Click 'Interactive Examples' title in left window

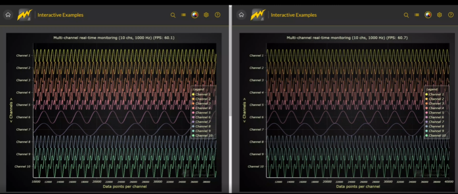pyautogui.click(x=61, y=15)
